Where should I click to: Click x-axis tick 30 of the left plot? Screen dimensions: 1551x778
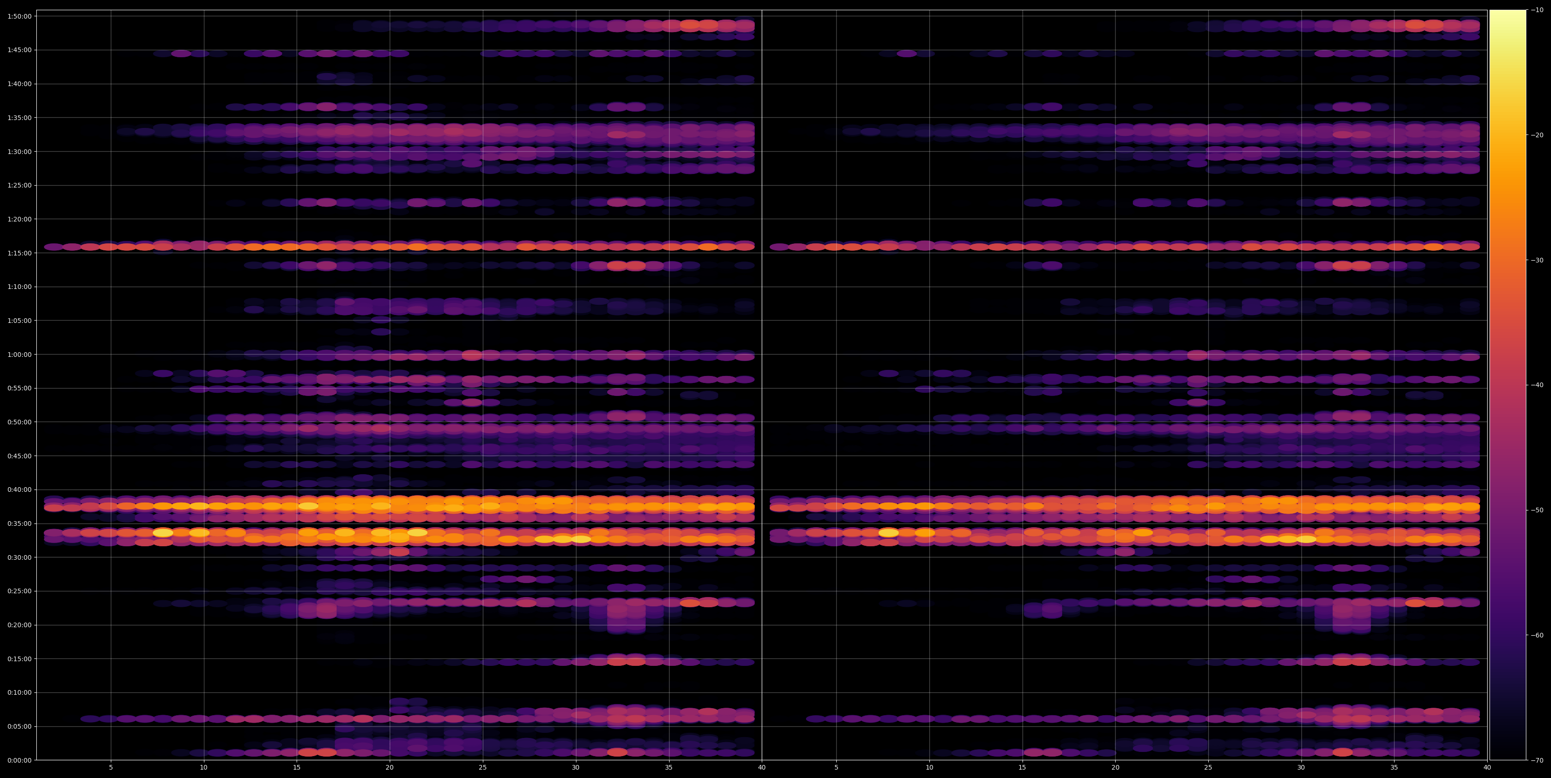[x=576, y=768]
